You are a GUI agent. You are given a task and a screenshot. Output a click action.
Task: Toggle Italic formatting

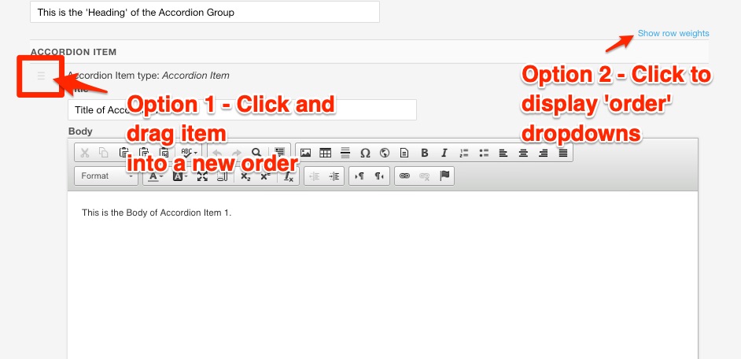444,153
